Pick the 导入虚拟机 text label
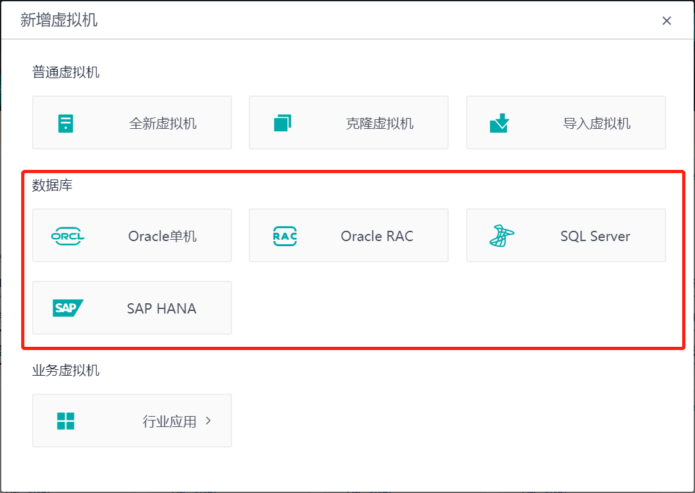 (596, 123)
